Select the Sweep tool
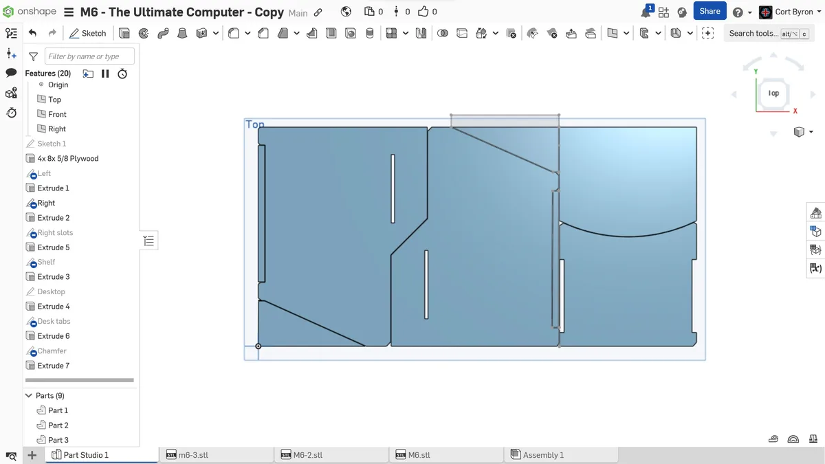This screenshot has width=825, height=464. pos(163,33)
